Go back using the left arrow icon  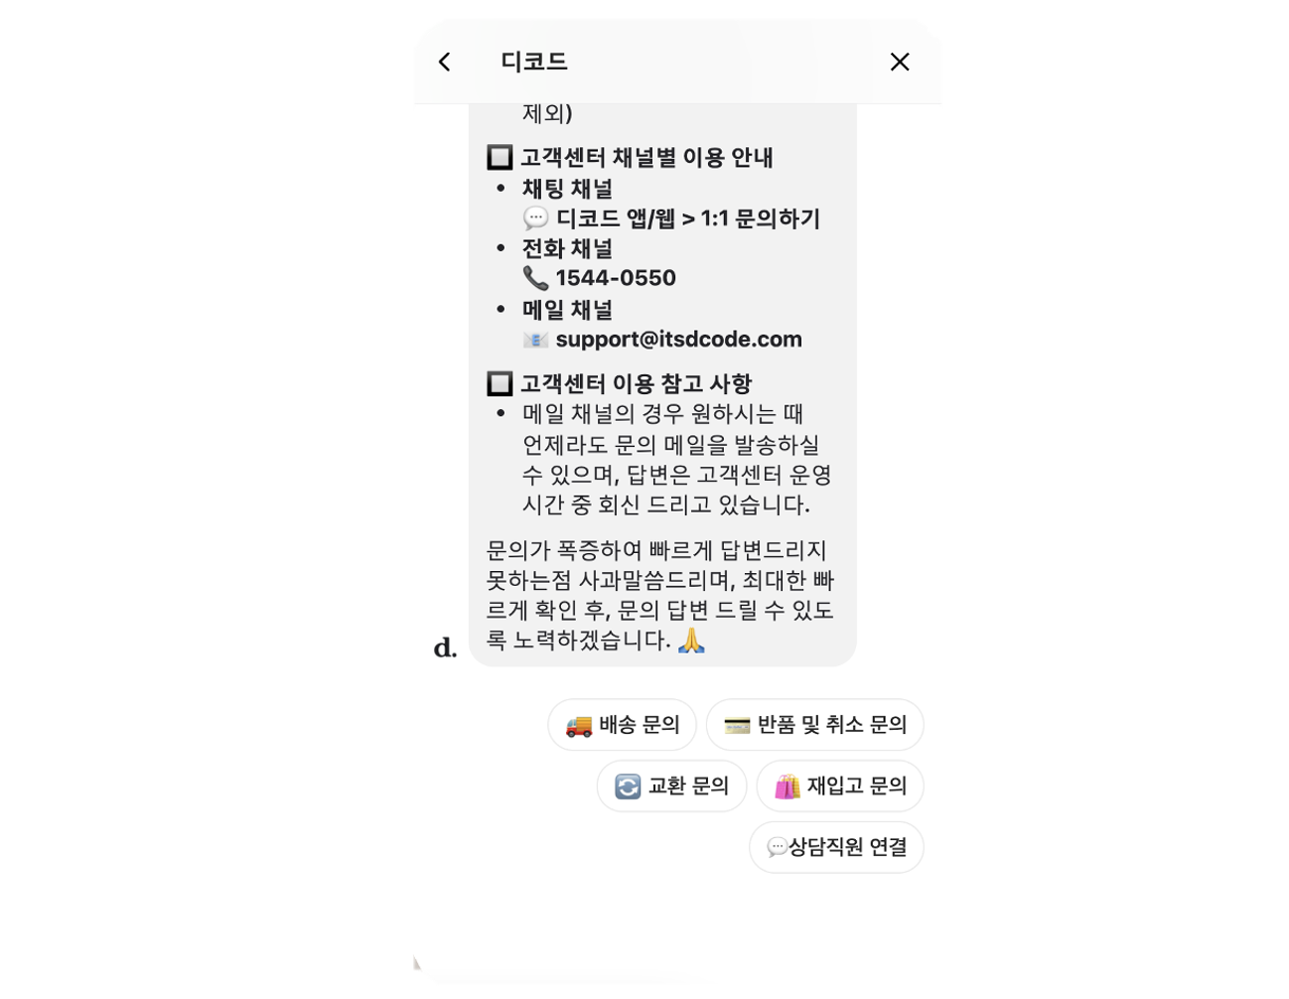(445, 62)
